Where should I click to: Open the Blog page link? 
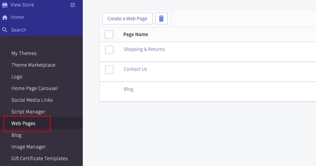pyautogui.click(x=128, y=89)
